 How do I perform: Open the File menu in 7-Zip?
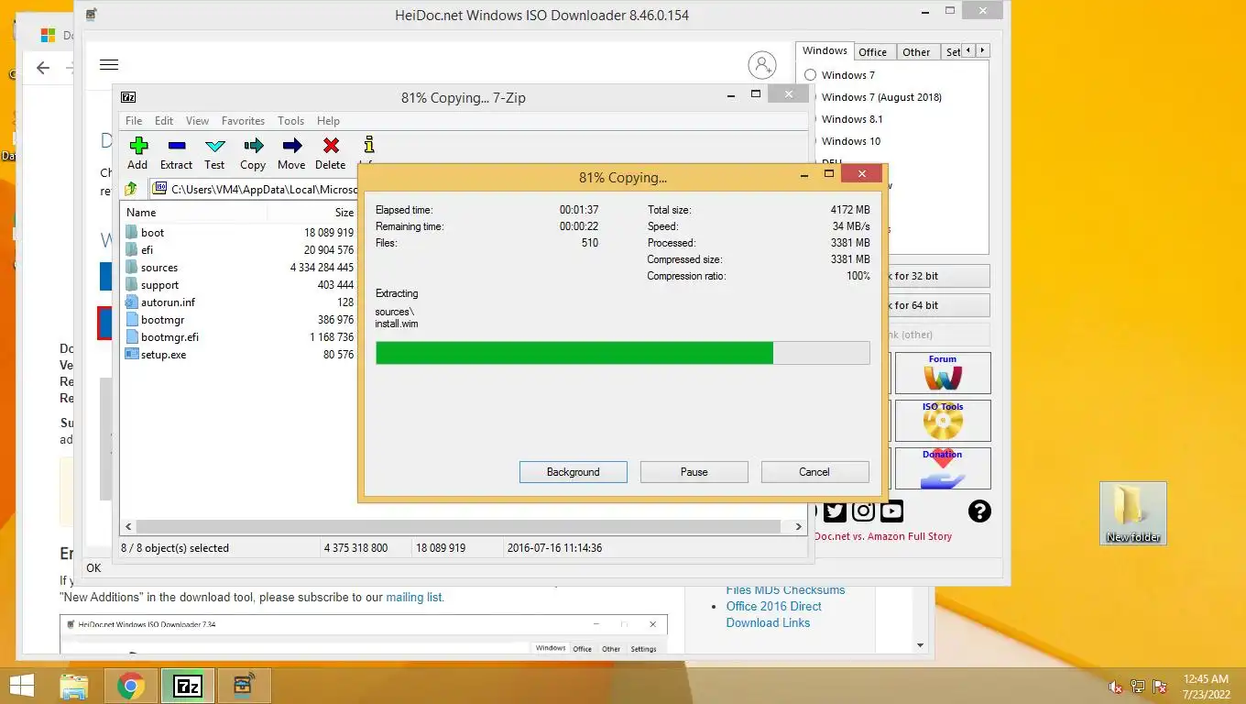[x=134, y=121]
